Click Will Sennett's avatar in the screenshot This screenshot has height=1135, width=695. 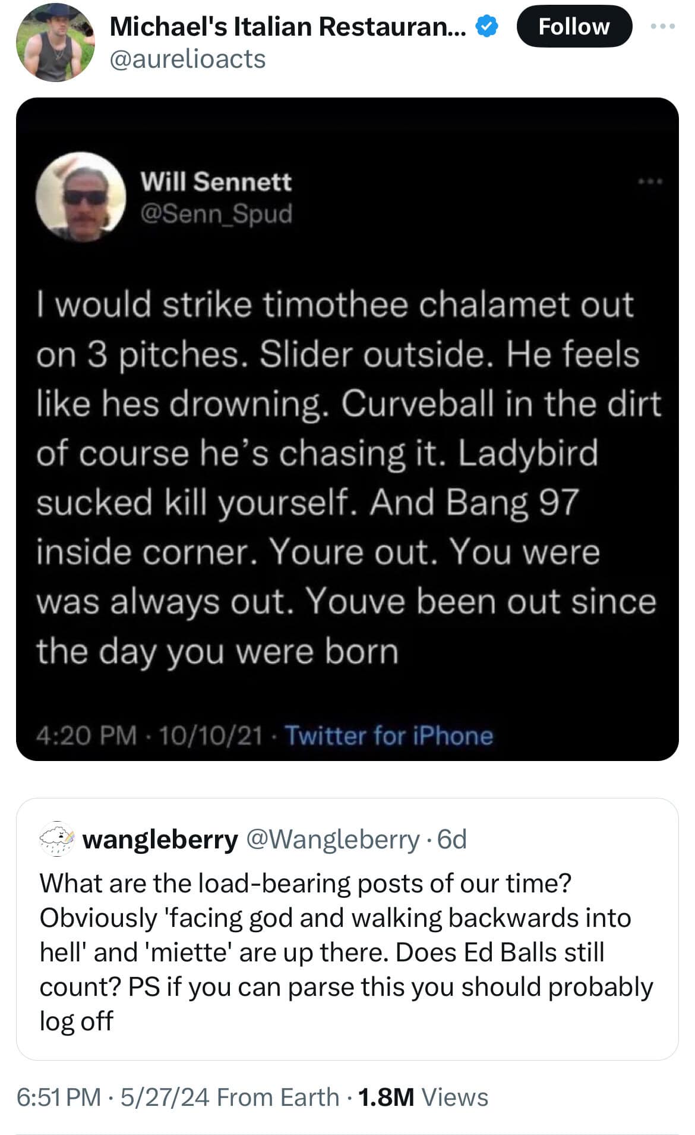[x=81, y=197]
